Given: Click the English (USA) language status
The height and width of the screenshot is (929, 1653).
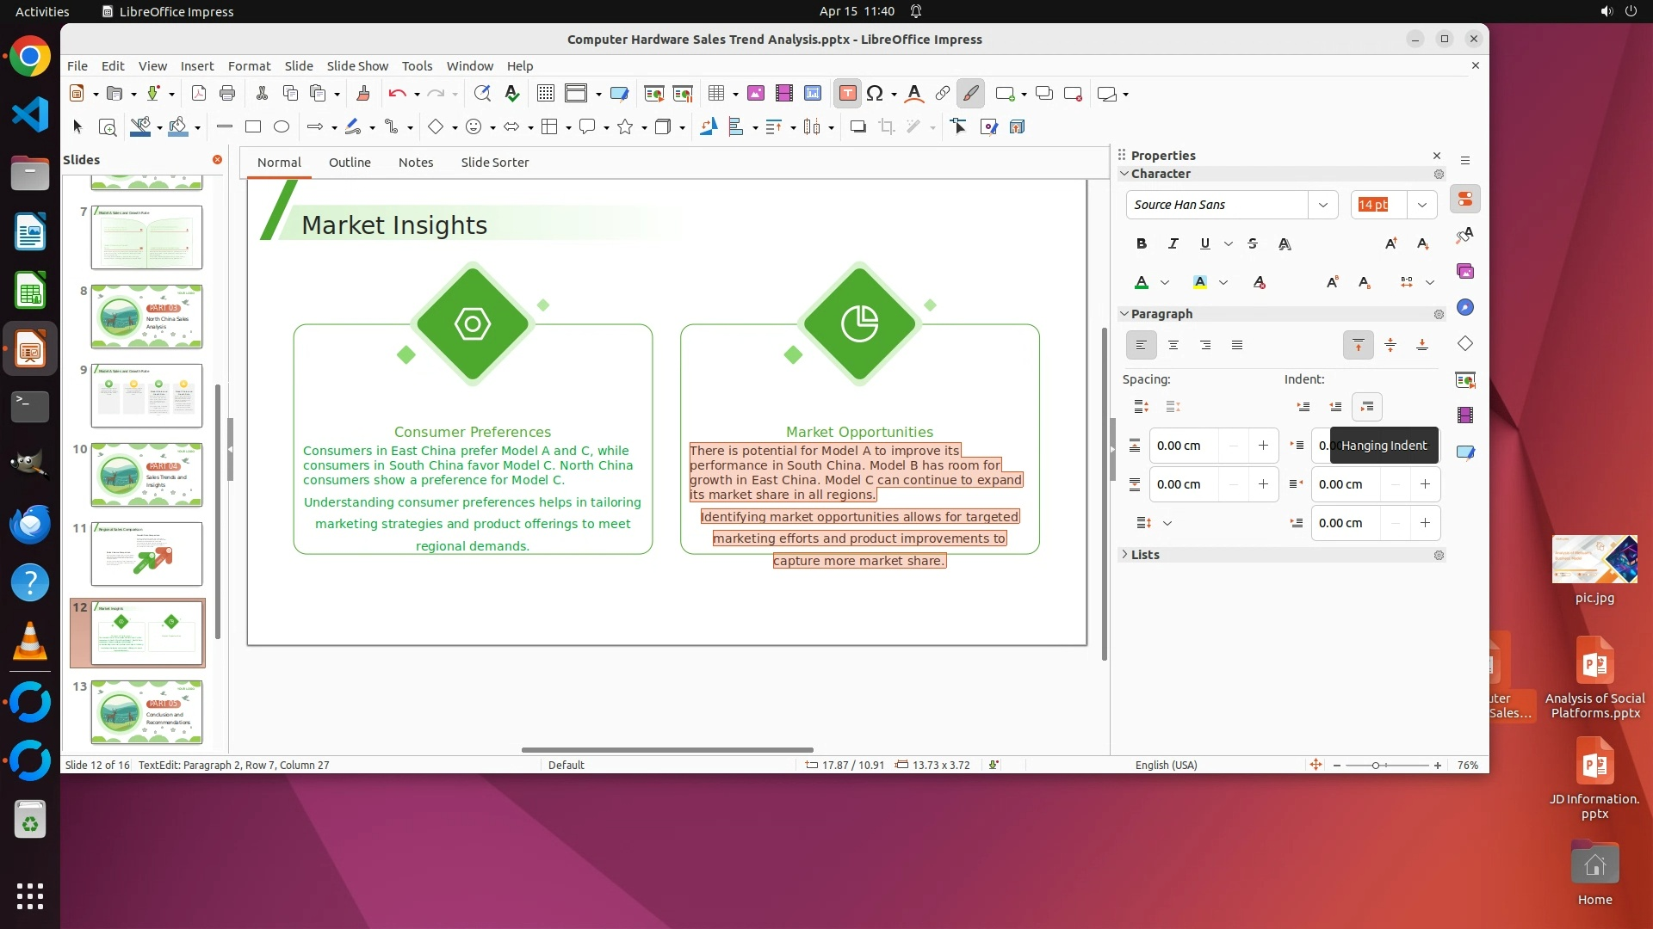Looking at the screenshot, I should [1166, 765].
